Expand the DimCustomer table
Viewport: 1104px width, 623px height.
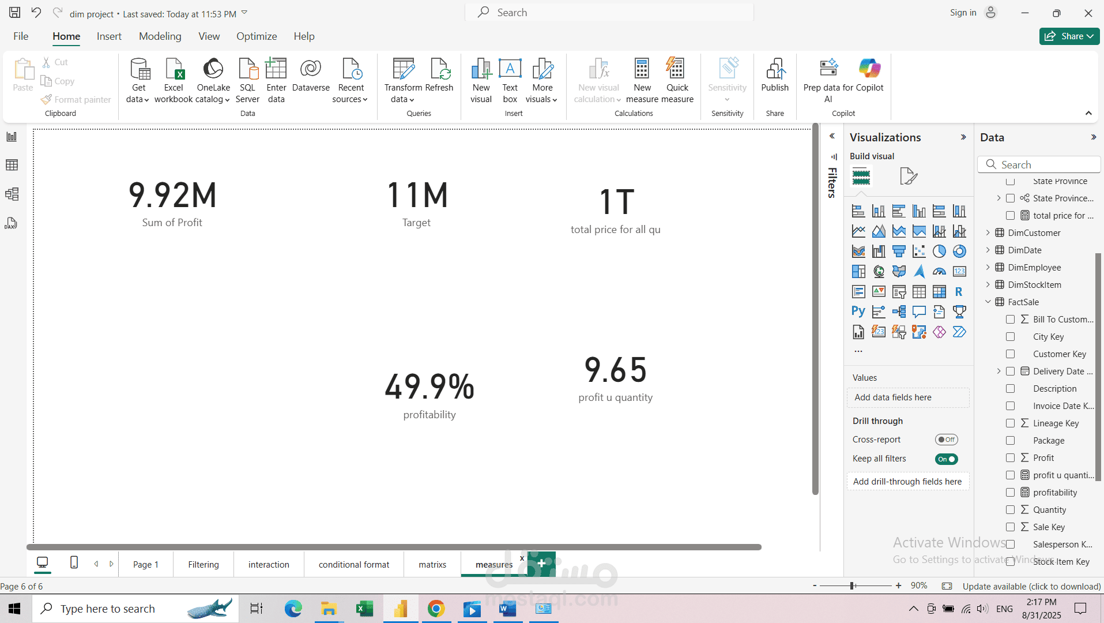click(988, 233)
